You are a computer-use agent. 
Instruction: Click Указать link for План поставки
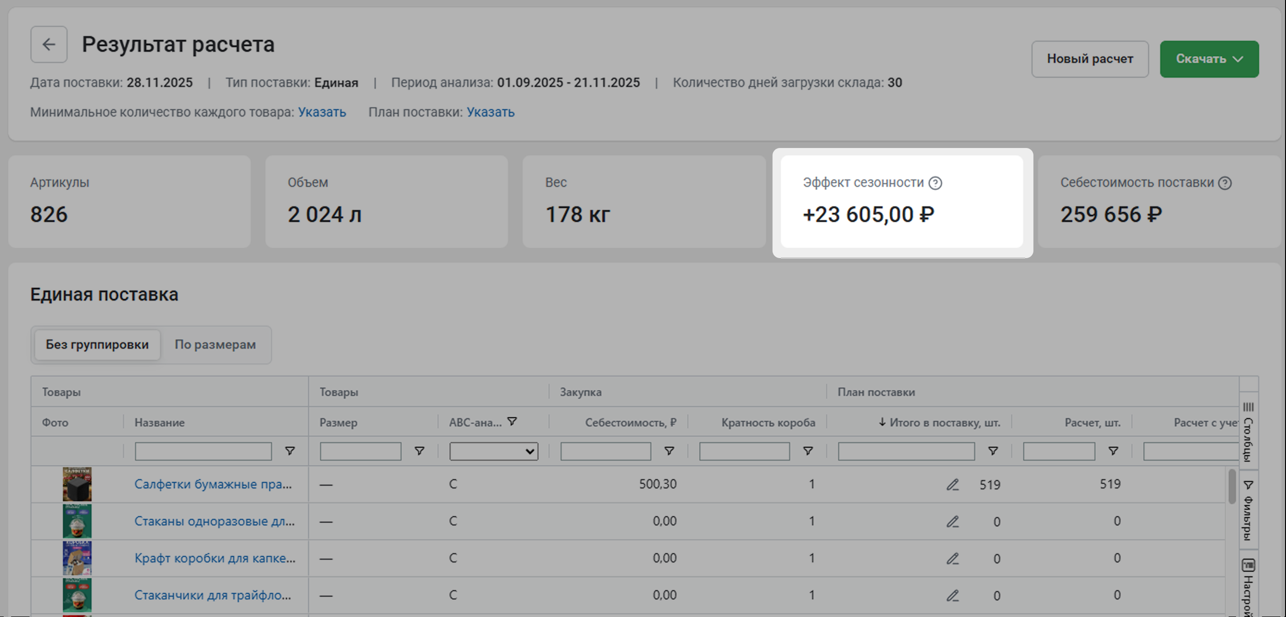coord(490,112)
